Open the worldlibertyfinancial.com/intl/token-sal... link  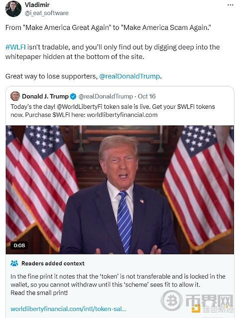[x=68, y=309]
